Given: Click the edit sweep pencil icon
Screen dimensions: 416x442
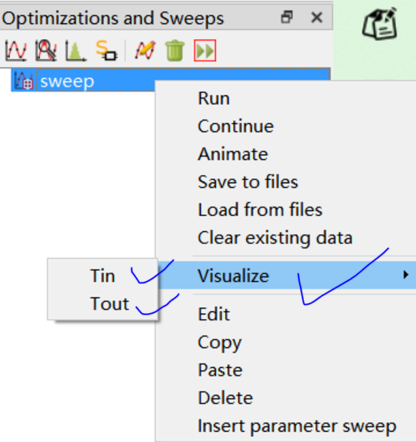Looking at the screenshot, I should (x=145, y=50).
